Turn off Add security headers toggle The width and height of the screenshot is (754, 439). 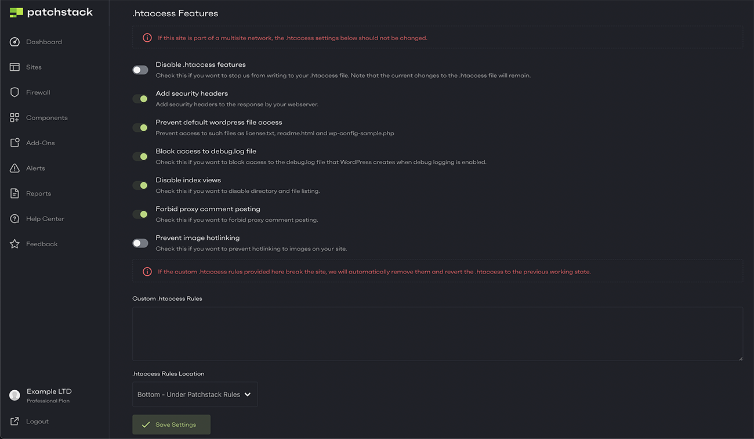click(x=140, y=99)
